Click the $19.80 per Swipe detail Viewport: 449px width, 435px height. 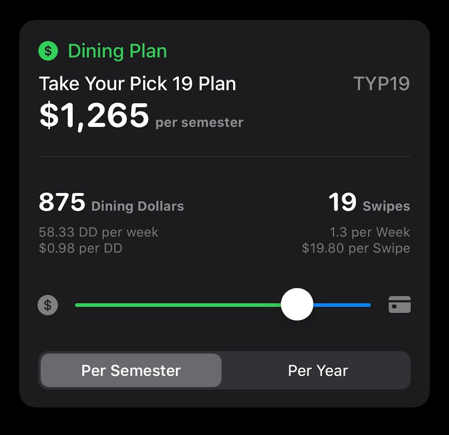(x=356, y=248)
